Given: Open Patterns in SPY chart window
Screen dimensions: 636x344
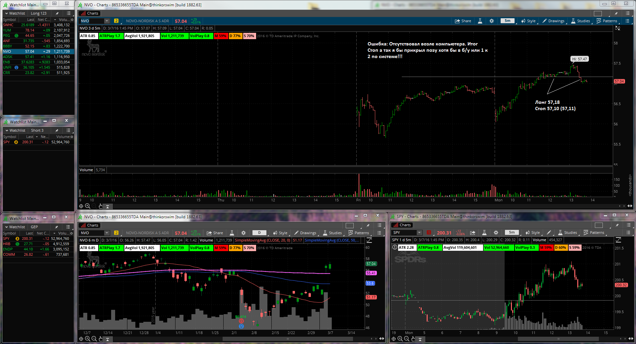Looking at the screenshot, I should 594,233.
